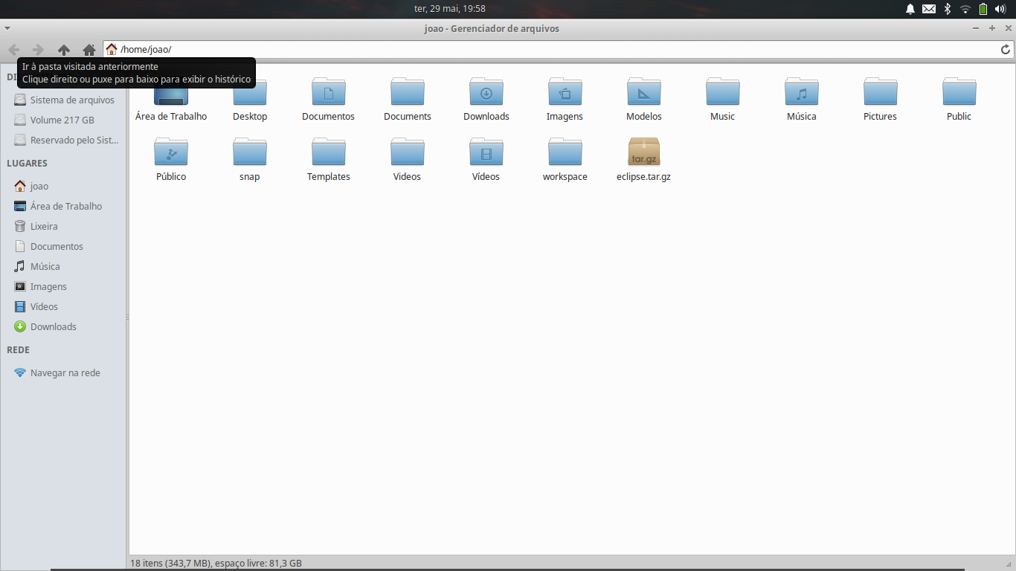Click the LUGARES section header

(27, 163)
